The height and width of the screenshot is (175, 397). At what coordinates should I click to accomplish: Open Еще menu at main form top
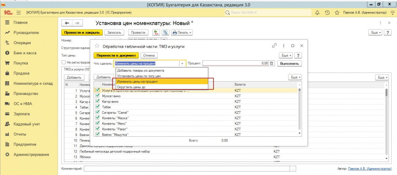[376, 33]
